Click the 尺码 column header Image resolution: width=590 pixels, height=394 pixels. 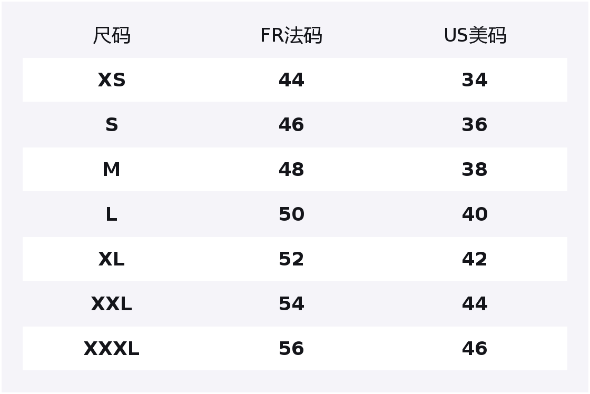[111, 36]
